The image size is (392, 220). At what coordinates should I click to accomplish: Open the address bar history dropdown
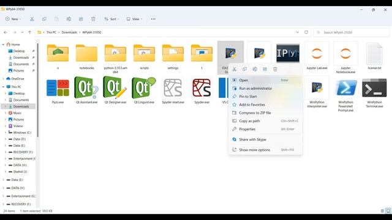tap(297, 32)
